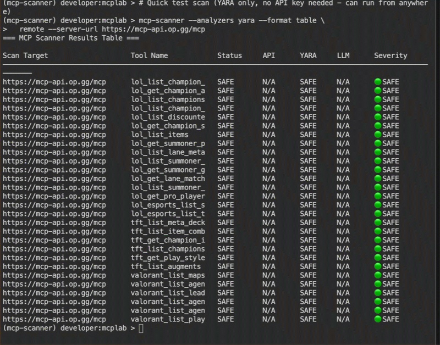Click the green severity dot for lol_get_lane_match
The image size is (440, 345).
(378, 179)
